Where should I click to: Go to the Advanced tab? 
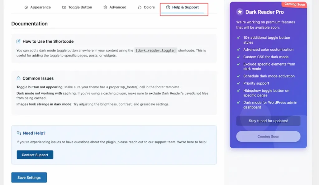[118, 7]
